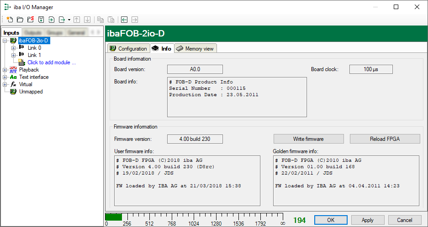Click the Virtual fx icon in tree
428x227 pixels.
[13, 84]
